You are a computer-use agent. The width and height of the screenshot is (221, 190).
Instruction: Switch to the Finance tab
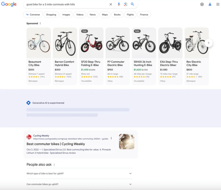(x=144, y=14)
